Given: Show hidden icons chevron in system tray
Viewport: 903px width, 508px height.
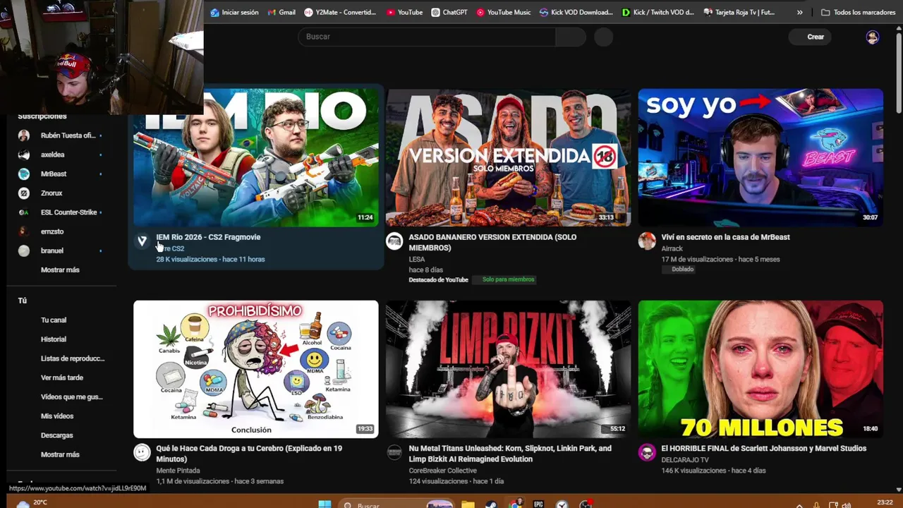Looking at the screenshot, I should coord(799,505).
